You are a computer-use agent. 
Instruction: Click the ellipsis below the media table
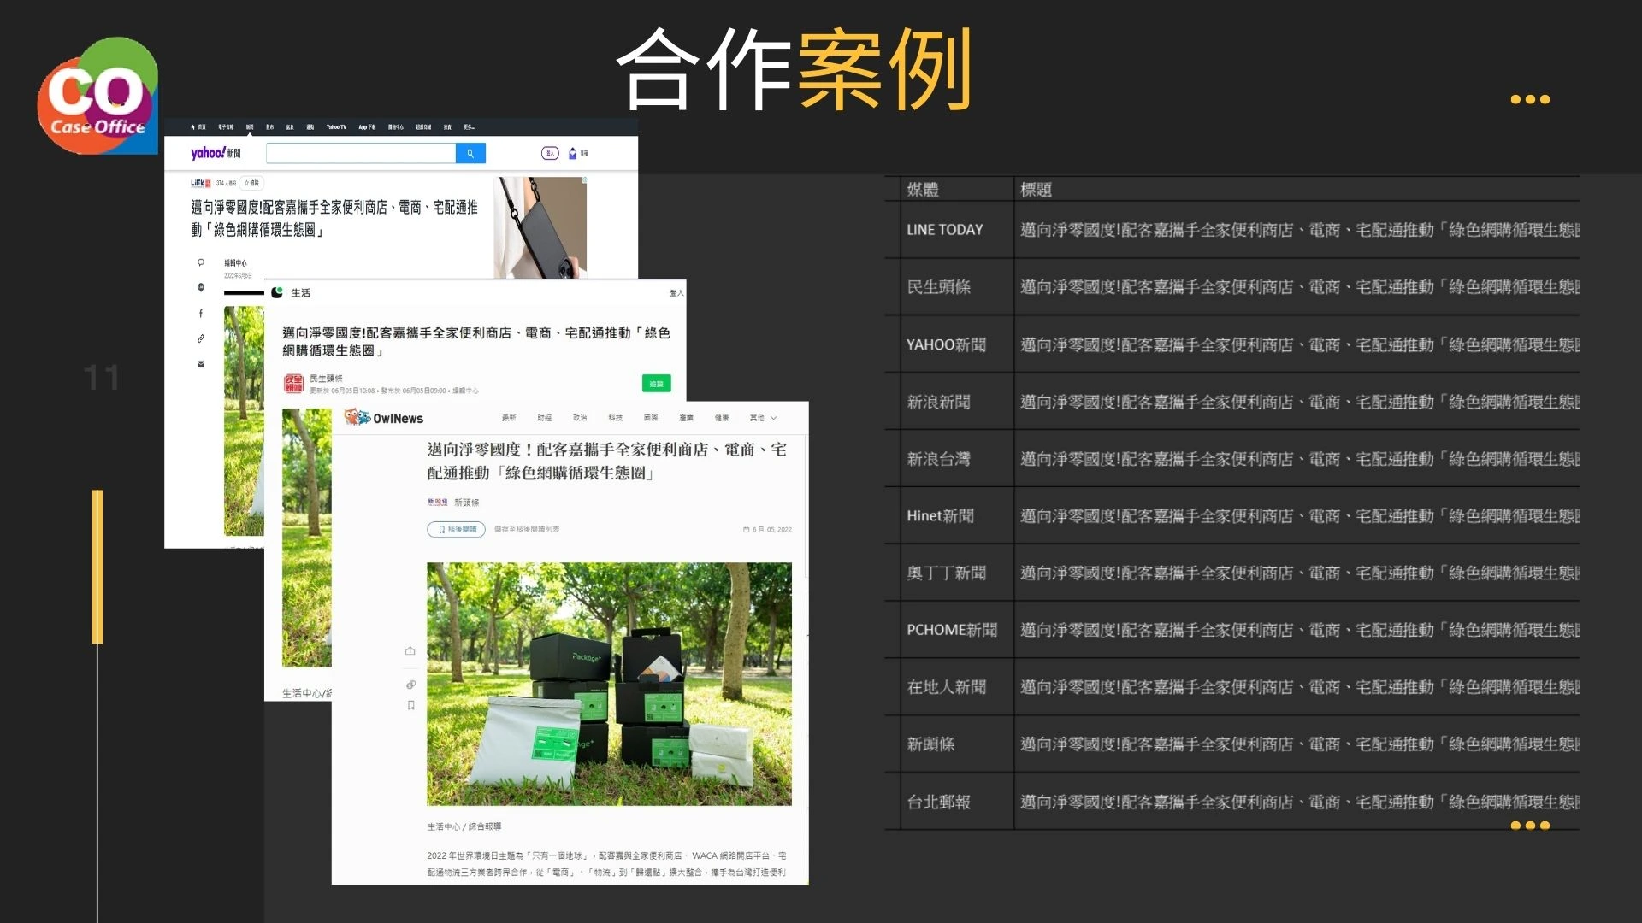tap(1530, 825)
